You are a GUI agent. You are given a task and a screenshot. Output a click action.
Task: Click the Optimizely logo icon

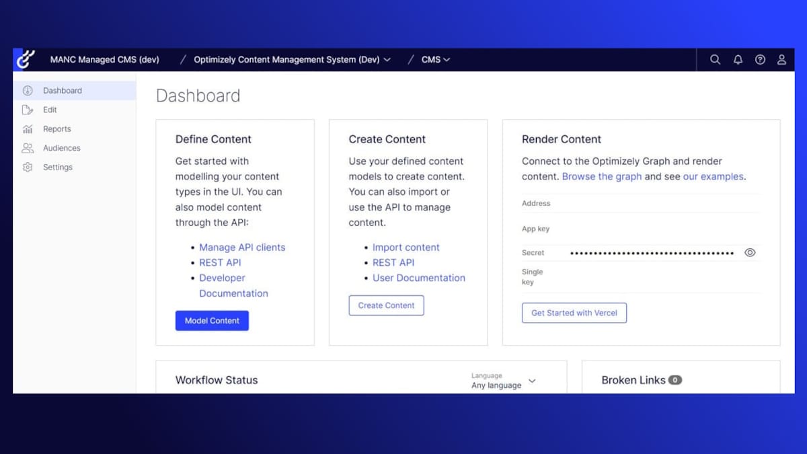click(x=25, y=60)
